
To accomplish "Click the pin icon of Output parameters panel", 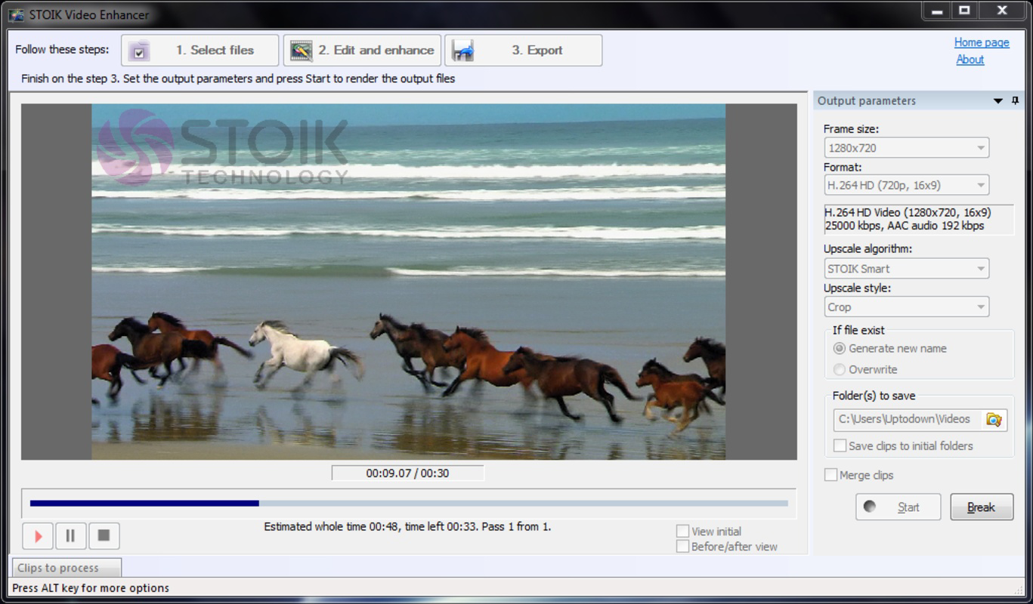I will tap(1015, 100).
